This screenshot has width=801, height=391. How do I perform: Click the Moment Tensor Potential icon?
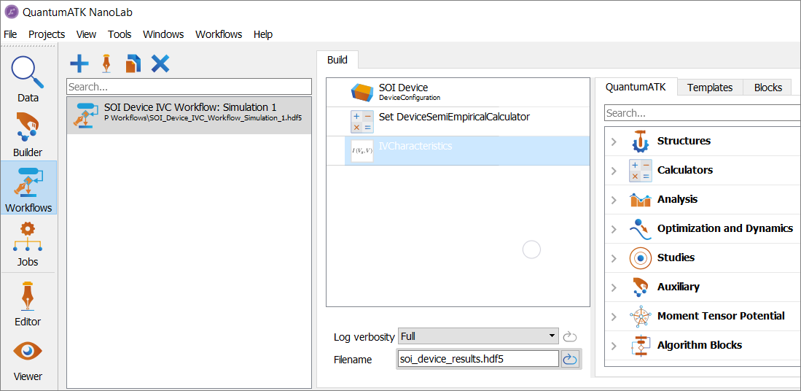640,316
